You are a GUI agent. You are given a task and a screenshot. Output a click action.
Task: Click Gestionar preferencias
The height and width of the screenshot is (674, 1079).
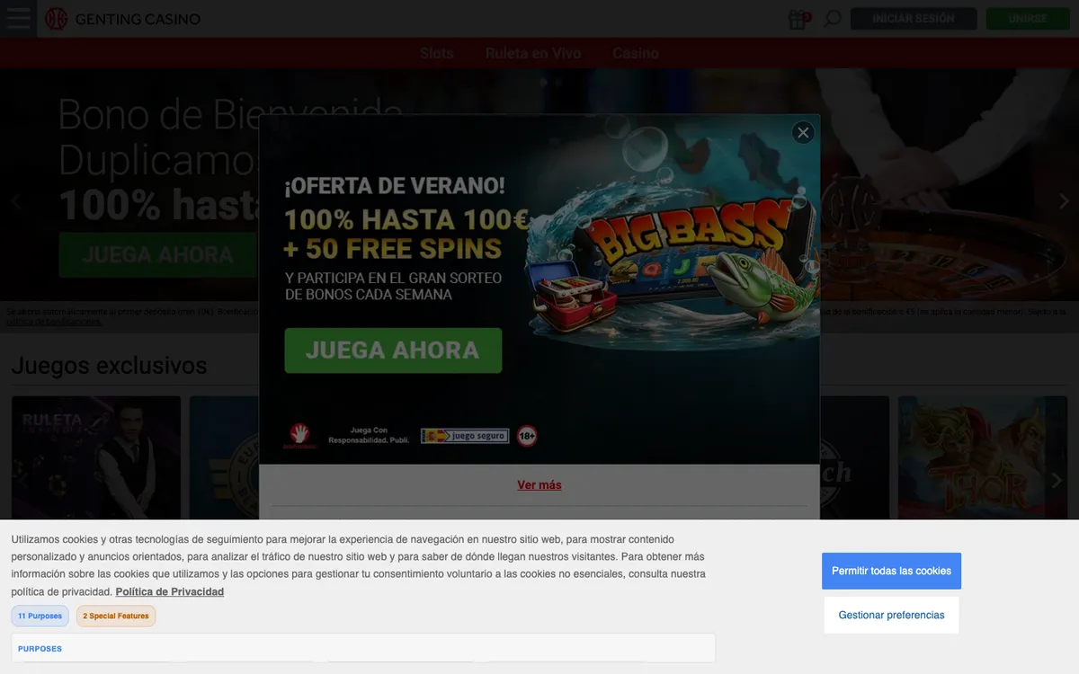[x=891, y=616]
